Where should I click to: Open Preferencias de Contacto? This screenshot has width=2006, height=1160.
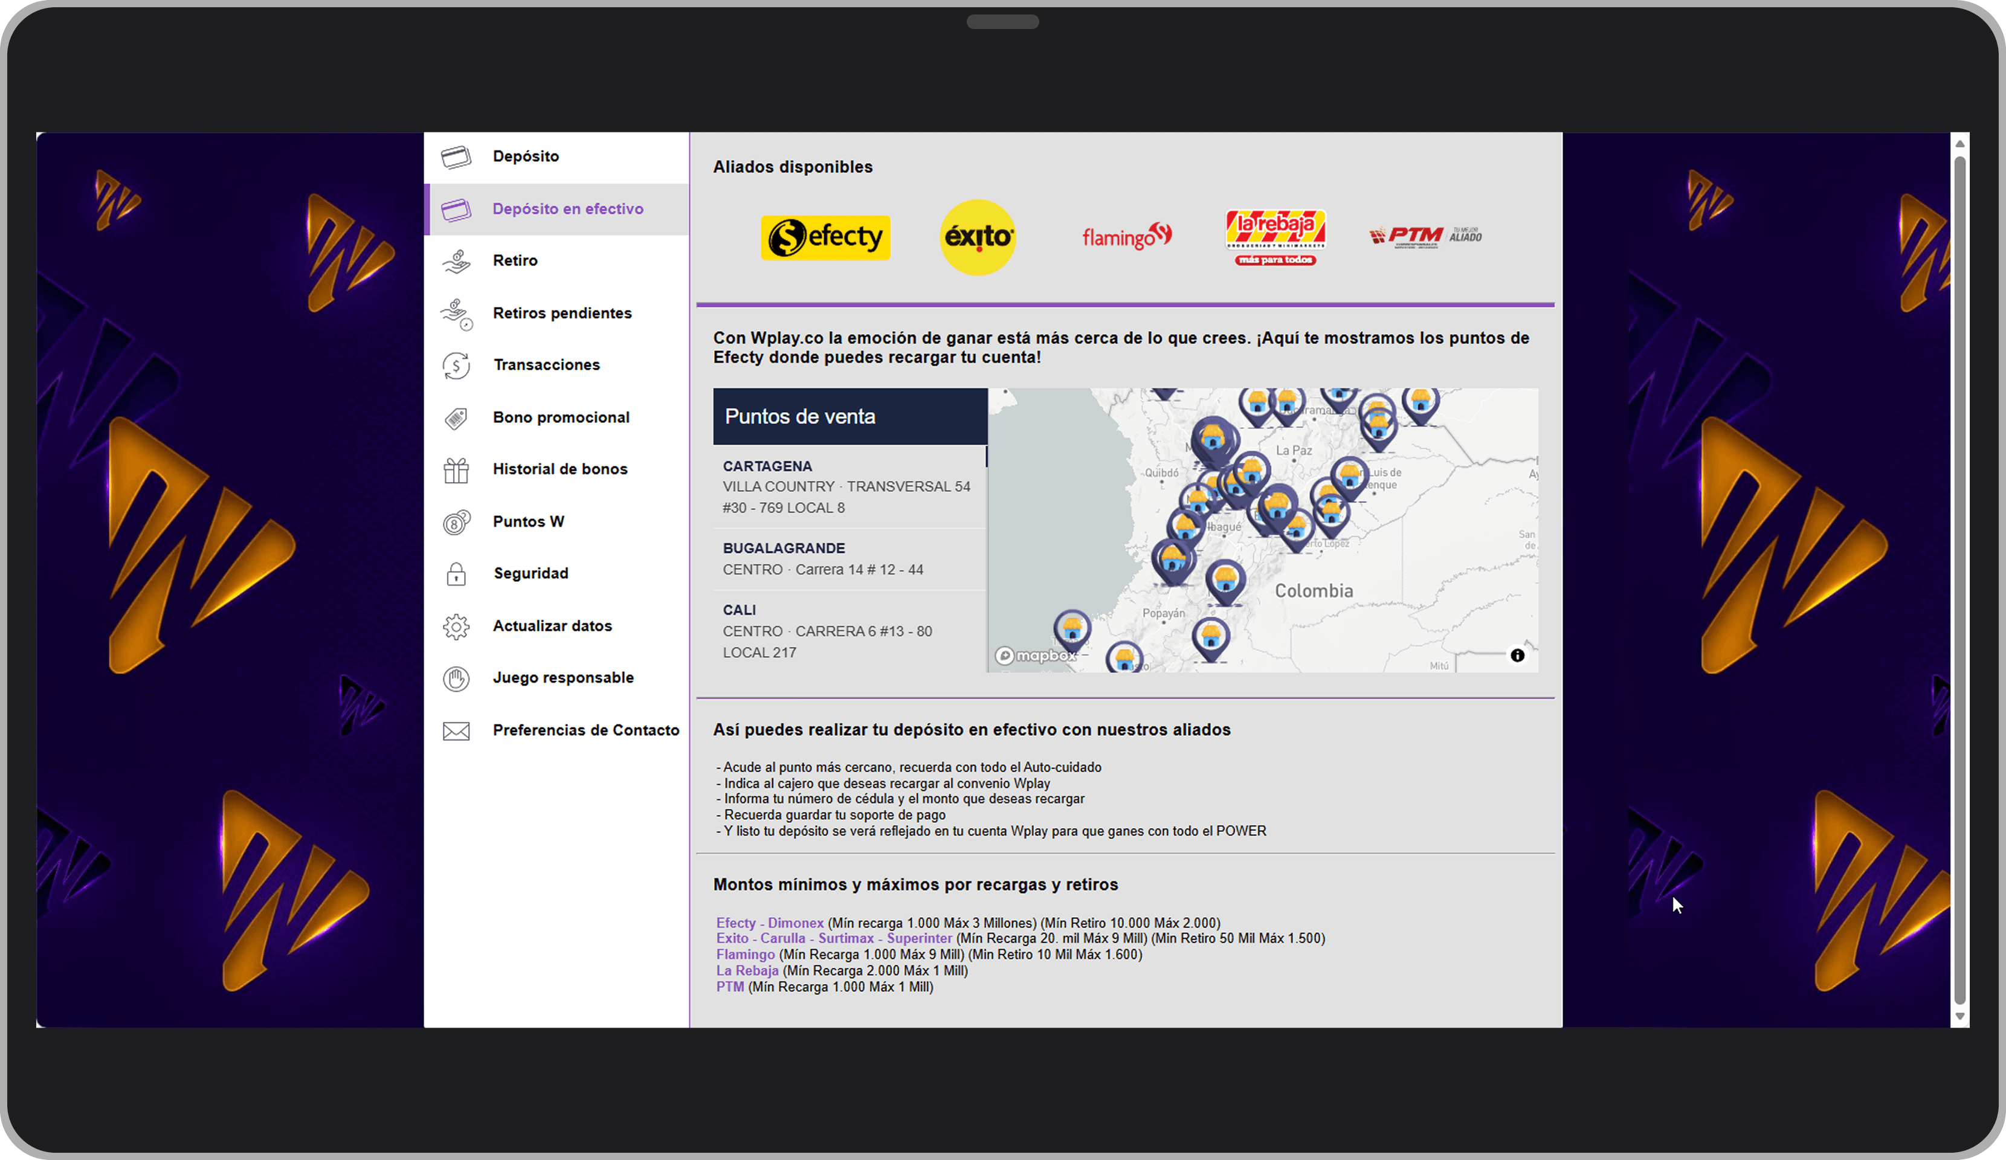[585, 731]
